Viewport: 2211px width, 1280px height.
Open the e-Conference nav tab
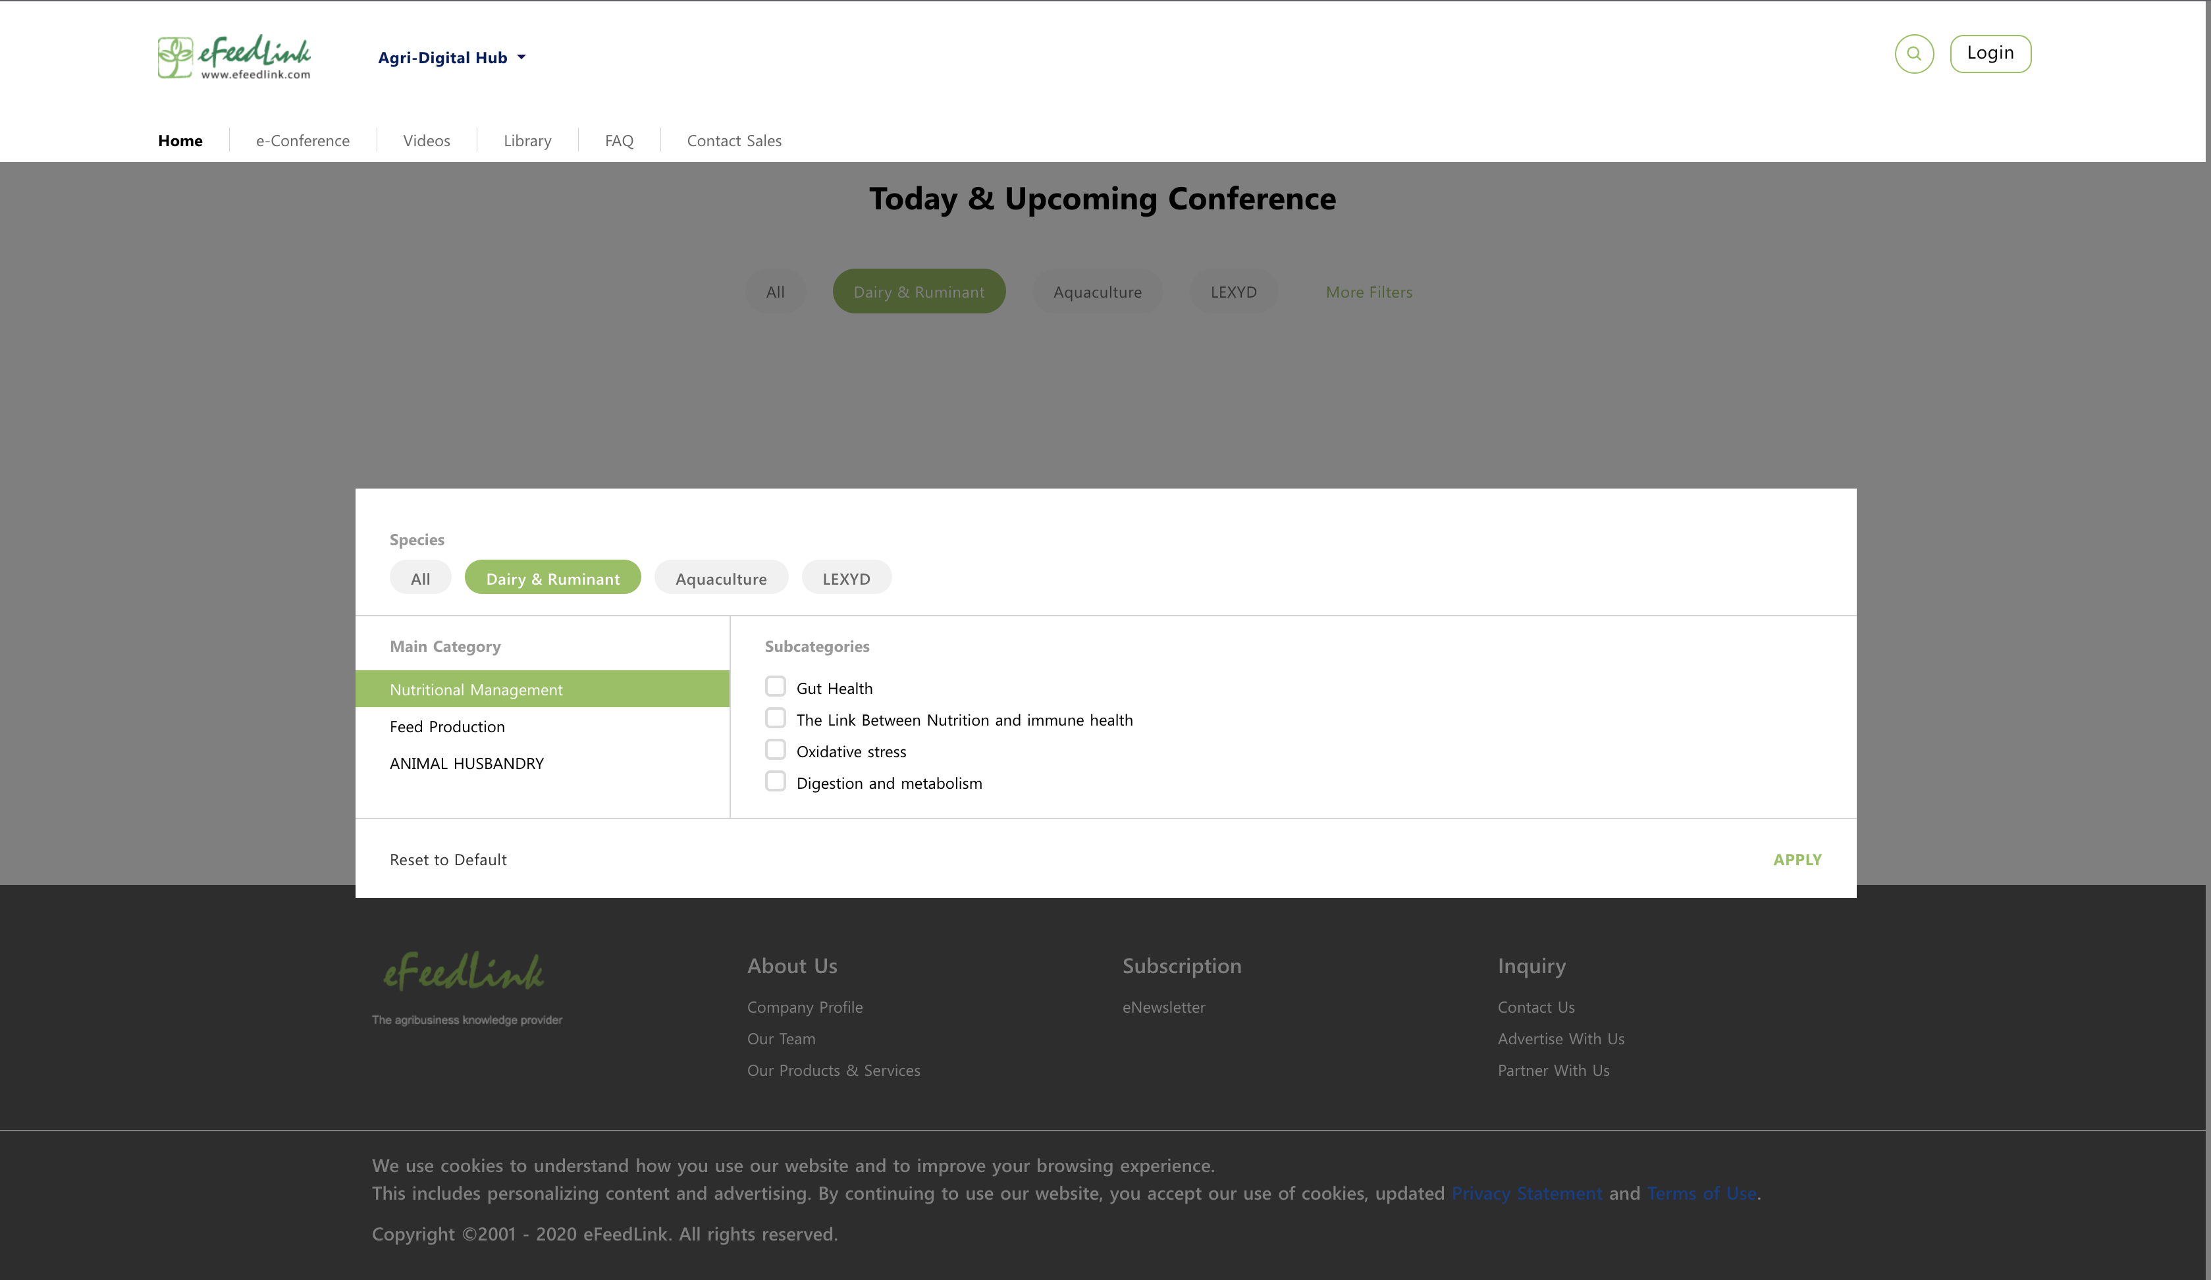(303, 140)
